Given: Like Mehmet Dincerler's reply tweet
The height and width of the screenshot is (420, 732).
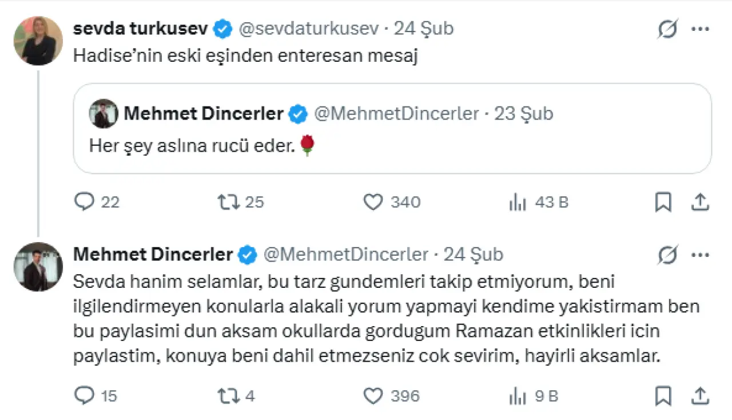Looking at the screenshot, I should [x=373, y=395].
